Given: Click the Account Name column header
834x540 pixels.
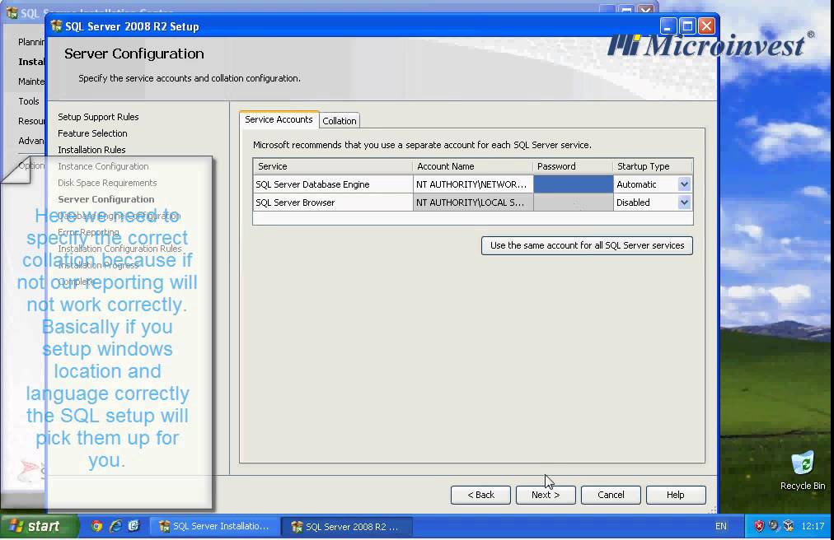Looking at the screenshot, I should pyautogui.click(x=472, y=166).
